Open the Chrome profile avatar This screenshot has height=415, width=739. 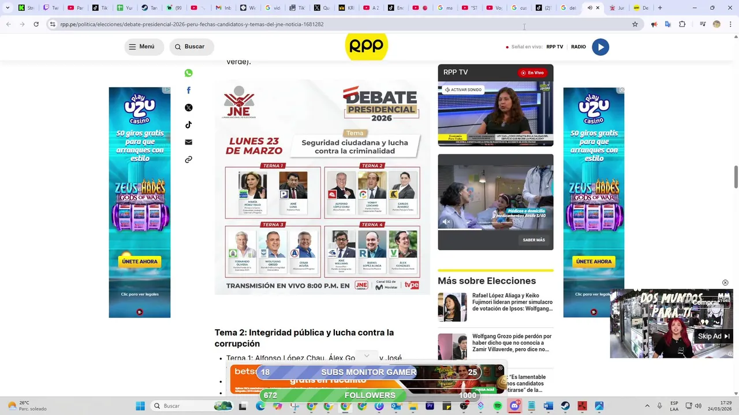[x=716, y=24]
